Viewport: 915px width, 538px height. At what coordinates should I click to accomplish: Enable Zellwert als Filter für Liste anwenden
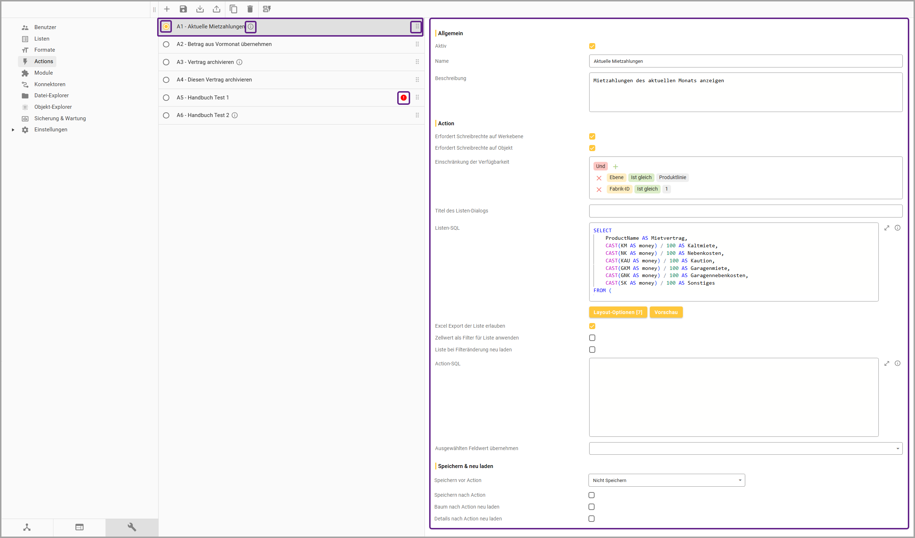tap(592, 338)
